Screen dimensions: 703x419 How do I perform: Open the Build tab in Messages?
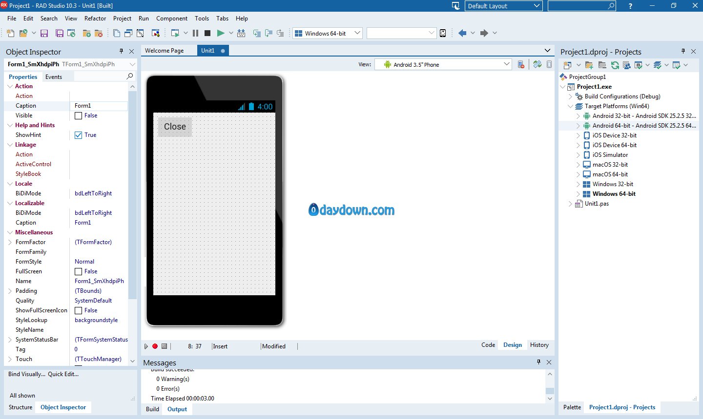click(153, 409)
